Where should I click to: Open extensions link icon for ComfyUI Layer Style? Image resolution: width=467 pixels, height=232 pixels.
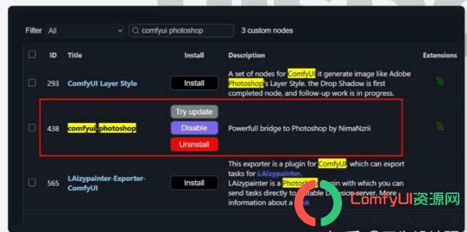(x=440, y=81)
